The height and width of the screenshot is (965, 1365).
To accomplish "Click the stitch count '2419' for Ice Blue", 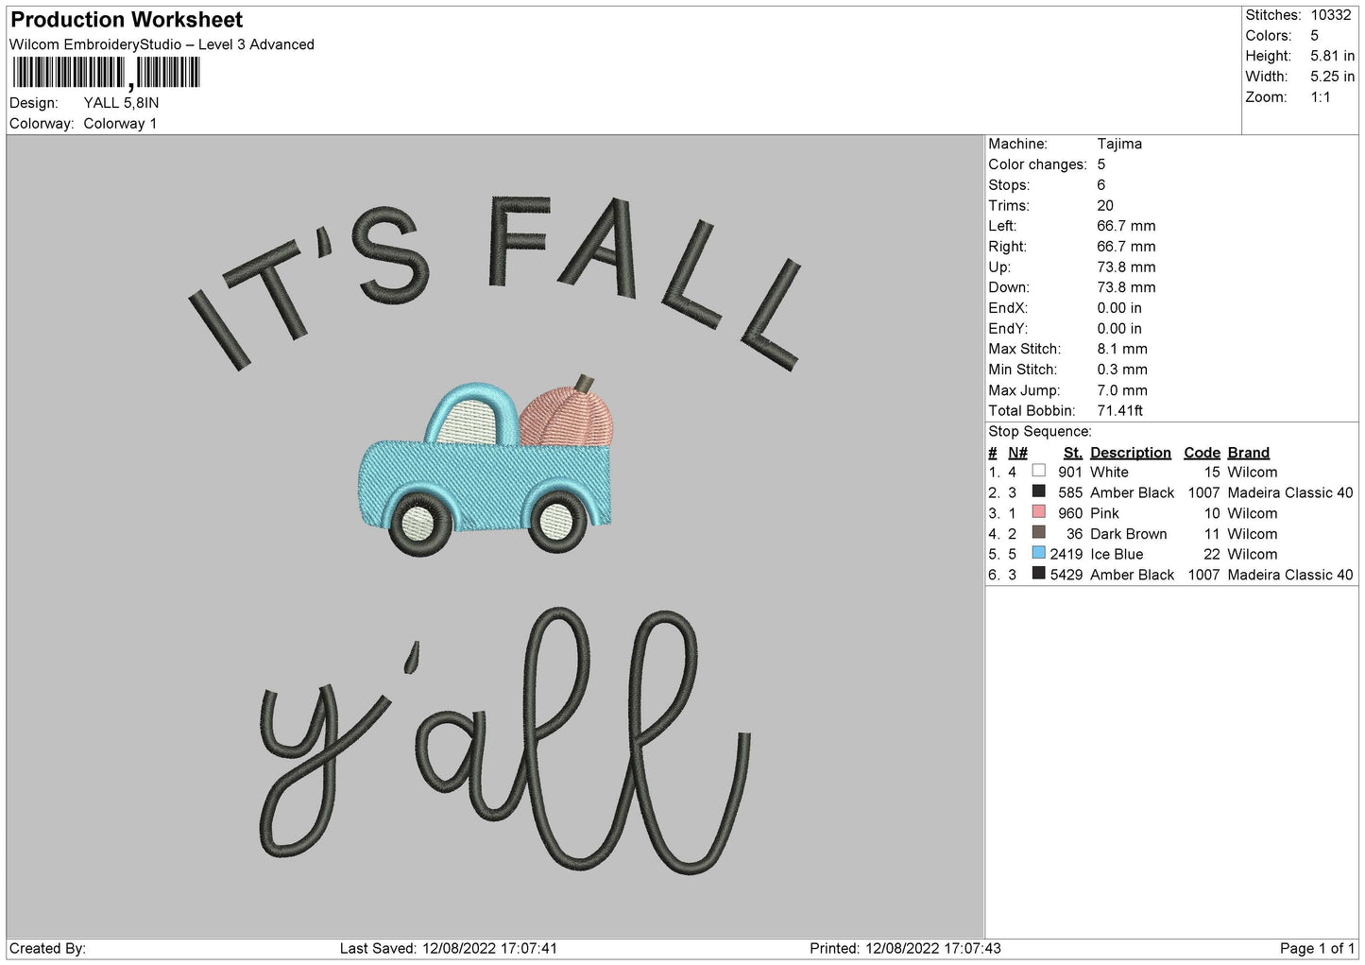I will coord(1066,554).
